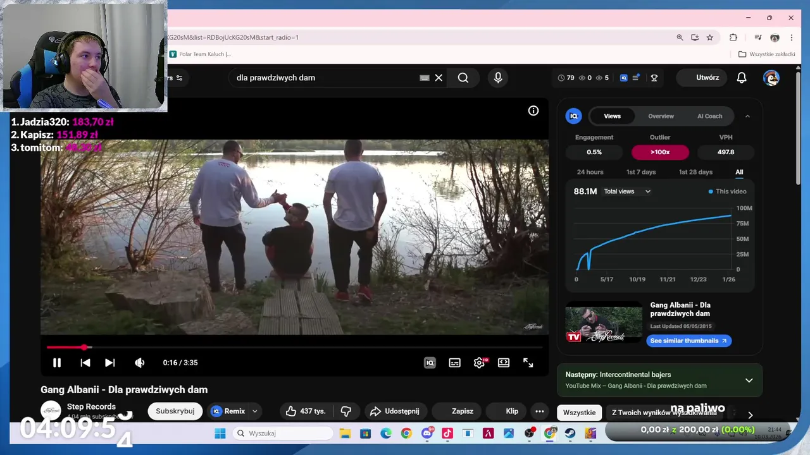Collapse the vidIQ panel chevron
The image size is (810, 455).
[747, 116]
